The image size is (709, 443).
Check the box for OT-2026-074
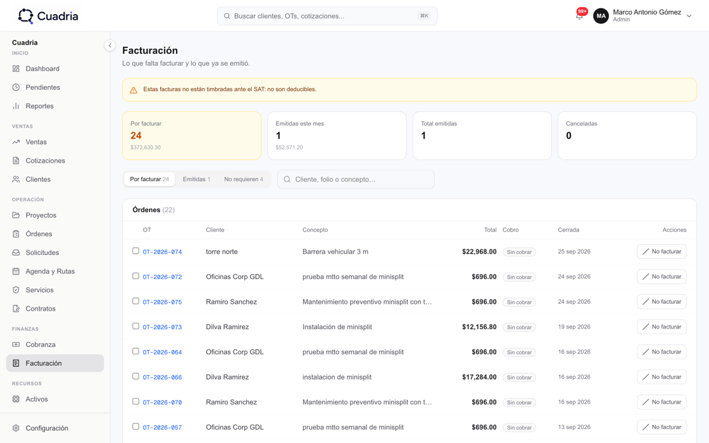click(x=135, y=251)
